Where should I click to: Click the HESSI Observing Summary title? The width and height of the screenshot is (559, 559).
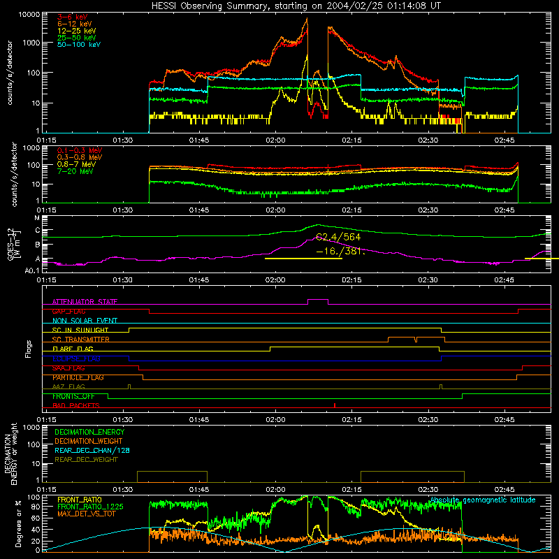(x=296, y=6)
